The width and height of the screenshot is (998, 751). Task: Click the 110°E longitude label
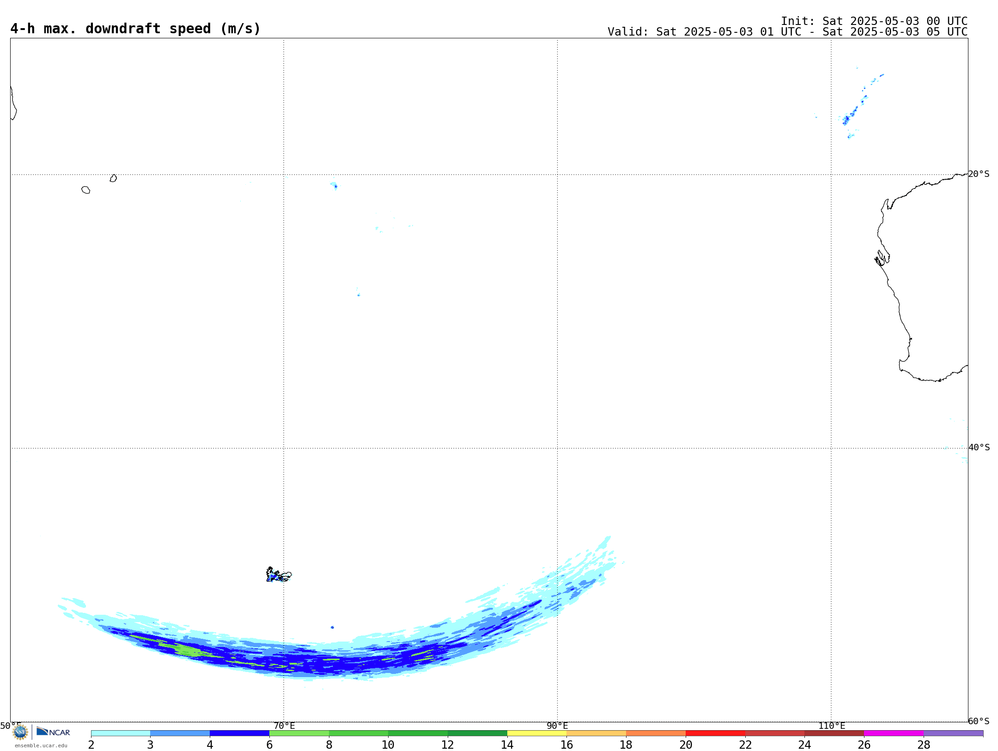click(x=832, y=726)
